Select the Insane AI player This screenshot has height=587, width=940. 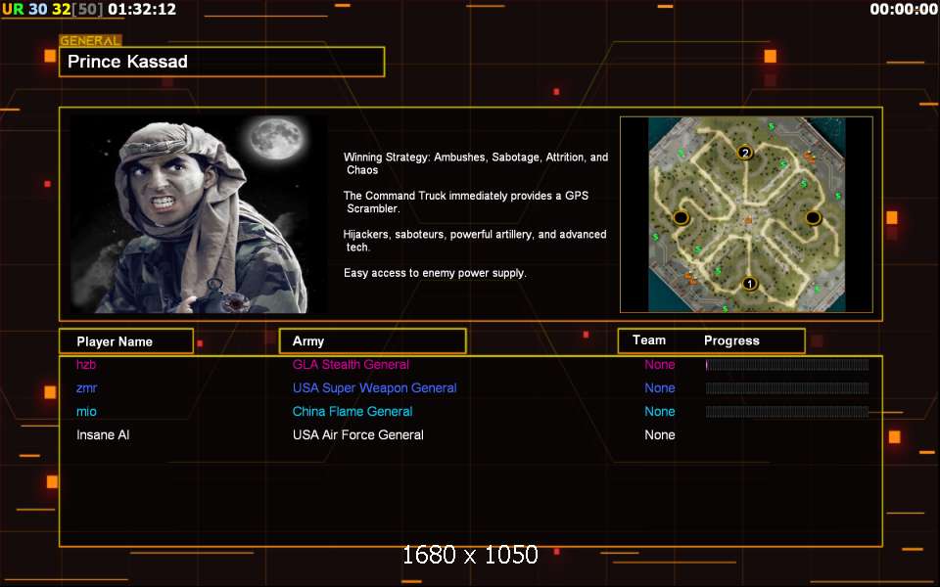(x=103, y=434)
